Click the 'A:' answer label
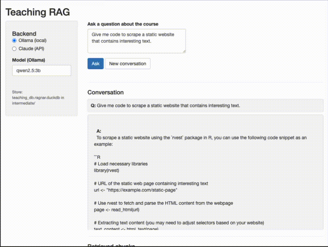Screen dimensions: 328x247 coord(99,131)
